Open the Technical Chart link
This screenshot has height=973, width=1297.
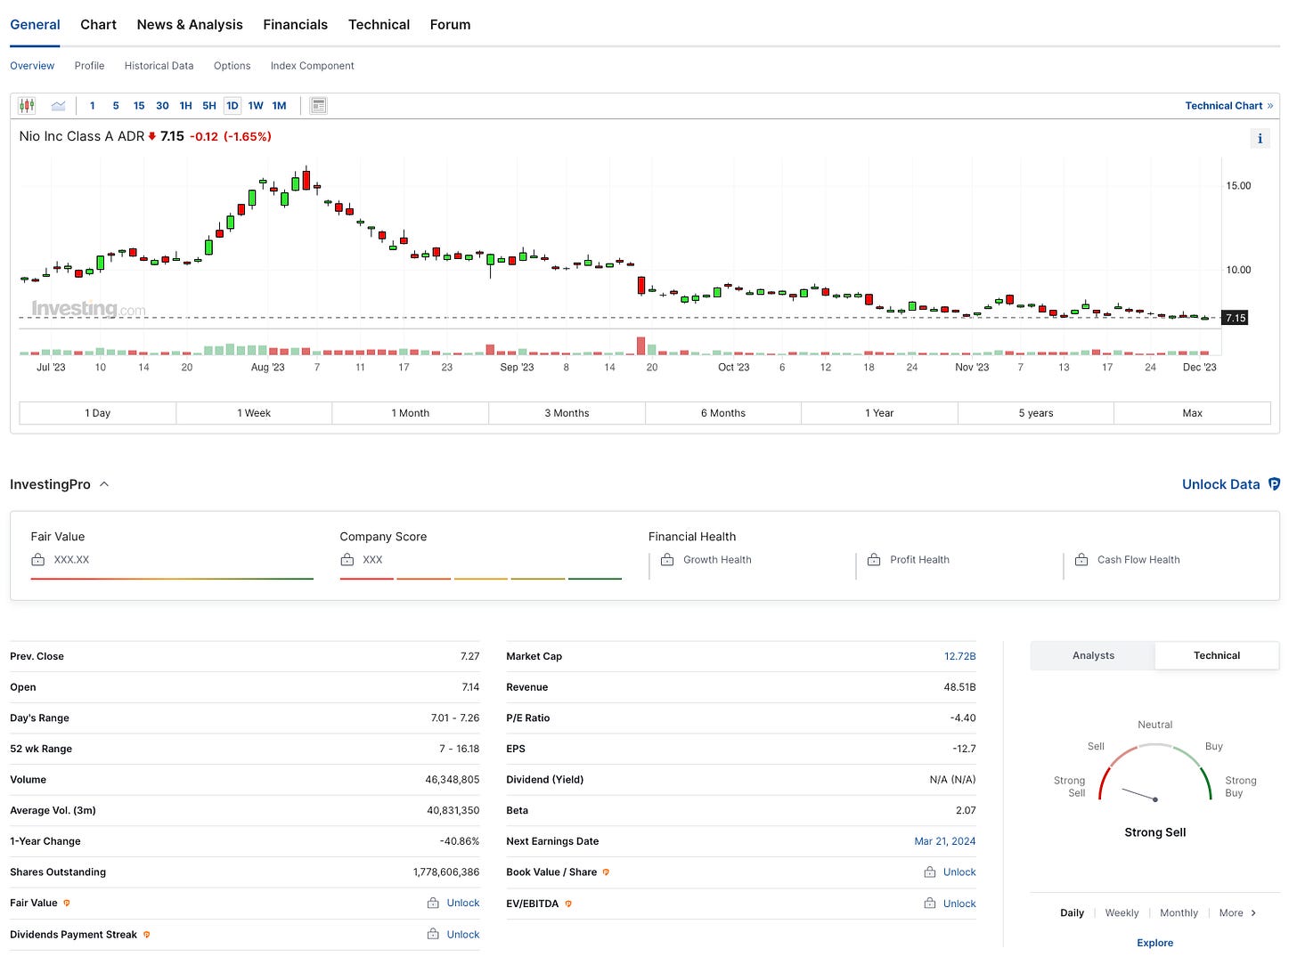pyautogui.click(x=1228, y=106)
